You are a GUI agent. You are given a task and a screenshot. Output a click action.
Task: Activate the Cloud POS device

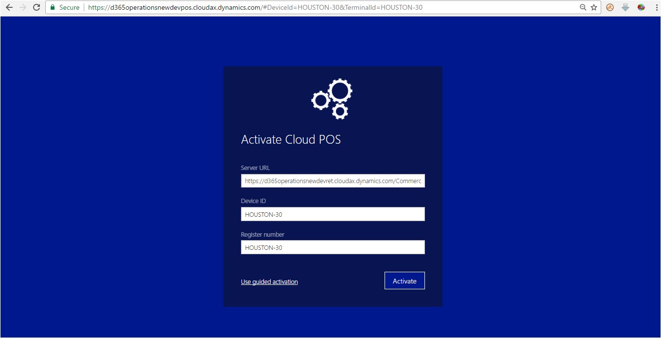405,281
